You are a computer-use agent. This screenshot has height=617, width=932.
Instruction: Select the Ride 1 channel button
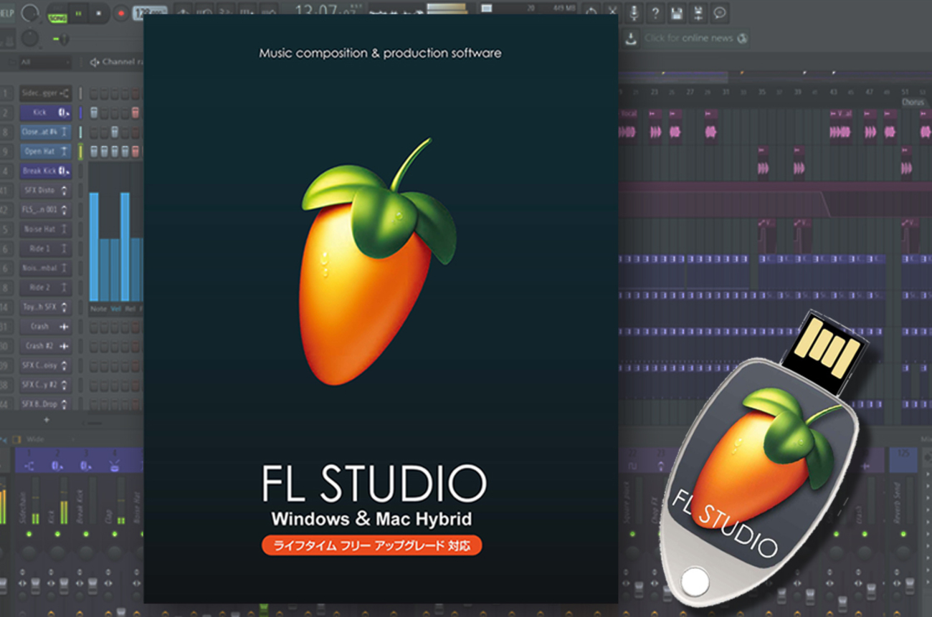(x=46, y=249)
